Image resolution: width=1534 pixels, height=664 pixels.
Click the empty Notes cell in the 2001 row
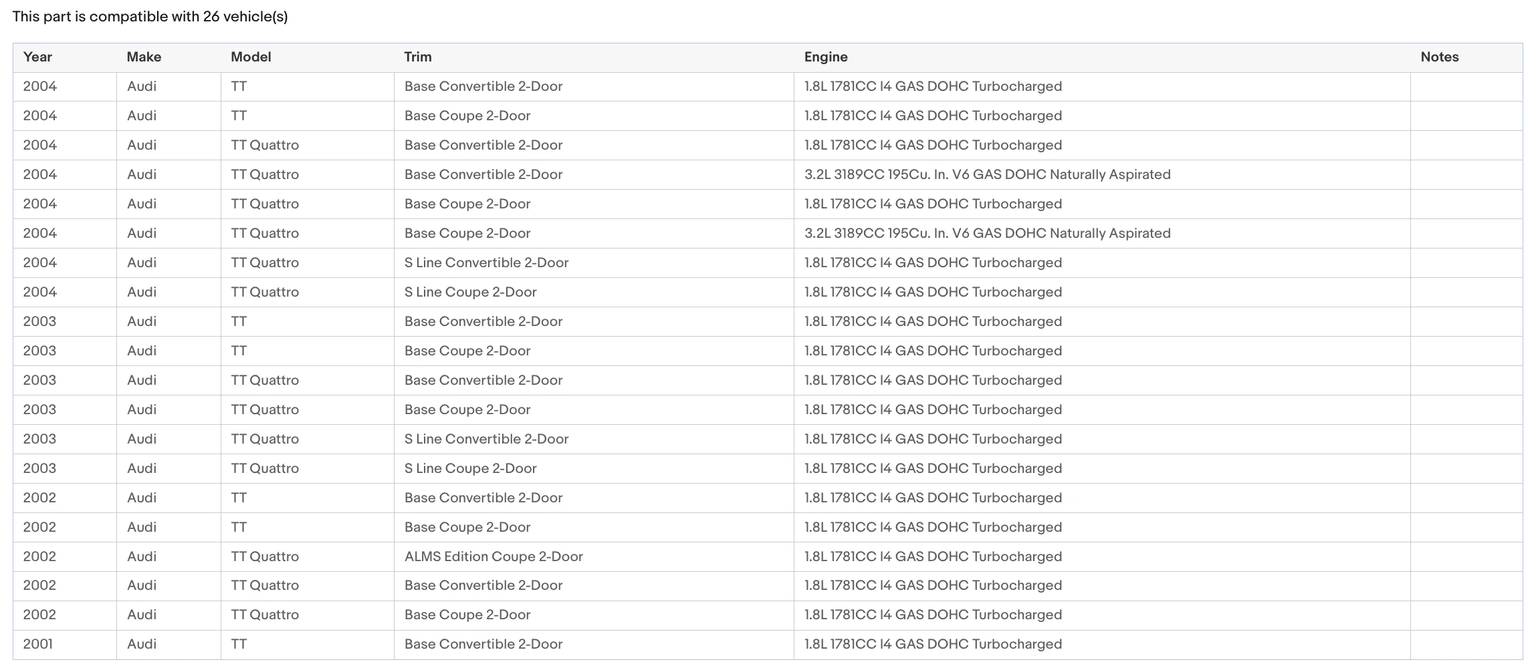coord(1466,645)
